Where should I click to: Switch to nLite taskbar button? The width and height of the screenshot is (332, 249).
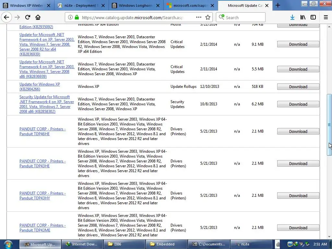[251, 244]
